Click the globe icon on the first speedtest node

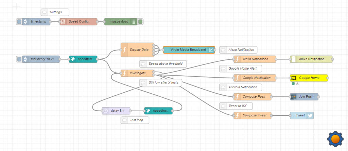pyautogui.click(x=72, y=59)
